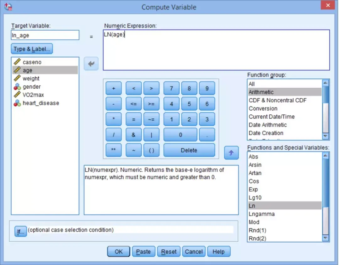Screen dimensions: 339x265
Task: Select the VO2max variable
Action: click(x=45, y=95)
